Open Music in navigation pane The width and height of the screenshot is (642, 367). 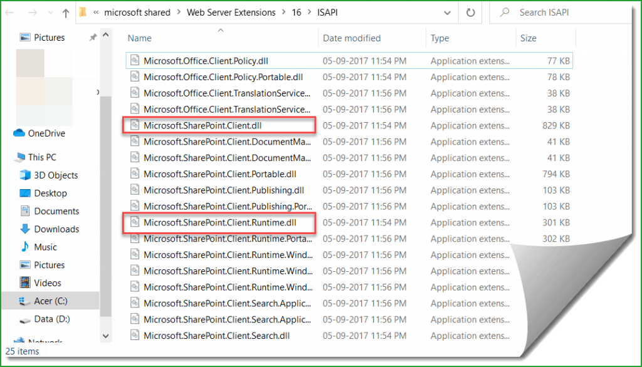[x=45, y=247]
